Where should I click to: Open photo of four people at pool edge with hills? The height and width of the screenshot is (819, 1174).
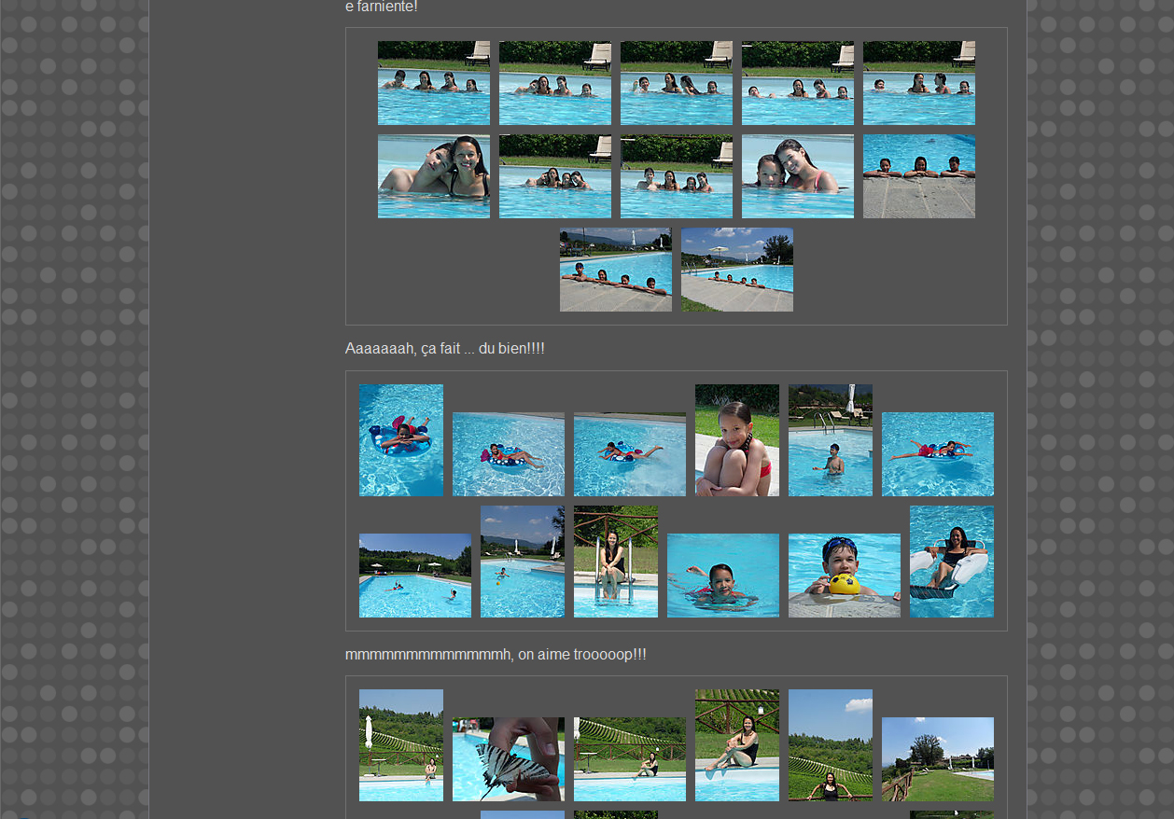point(615,270)
